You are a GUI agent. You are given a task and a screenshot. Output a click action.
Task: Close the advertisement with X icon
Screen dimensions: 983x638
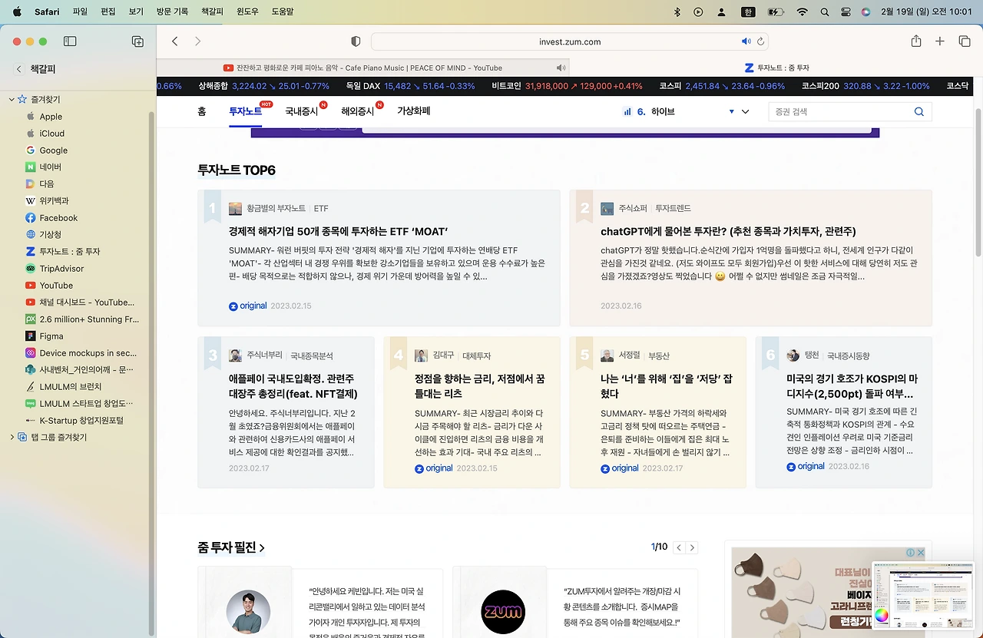coord(920,553)
